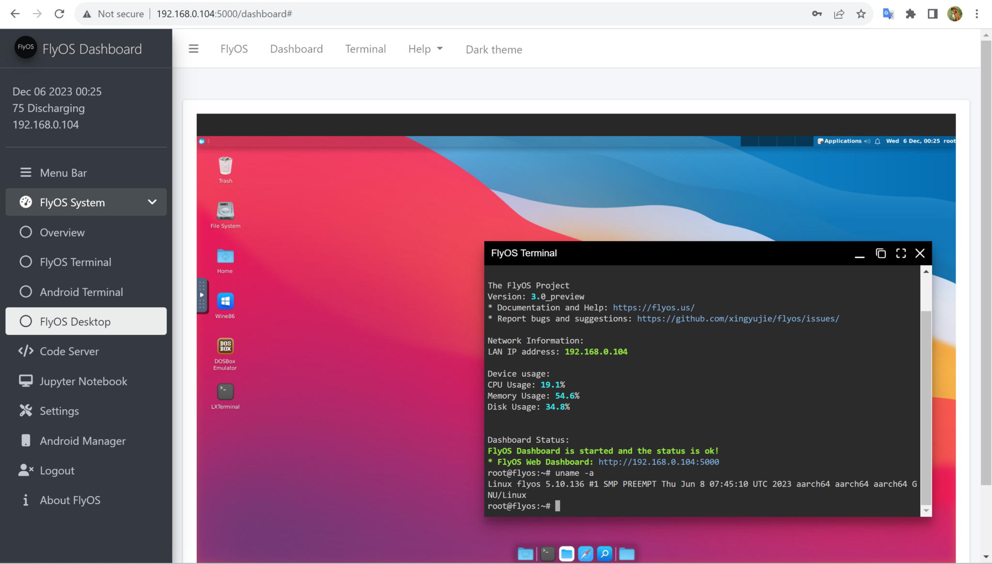Open the Terminal item in top navbar
Image resolution: width=992 pixels, height=564 pixels.
[x=365, y=49]
